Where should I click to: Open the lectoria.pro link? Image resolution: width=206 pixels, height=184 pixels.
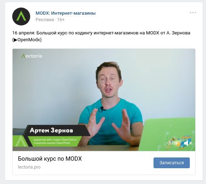tap(29, 167)
